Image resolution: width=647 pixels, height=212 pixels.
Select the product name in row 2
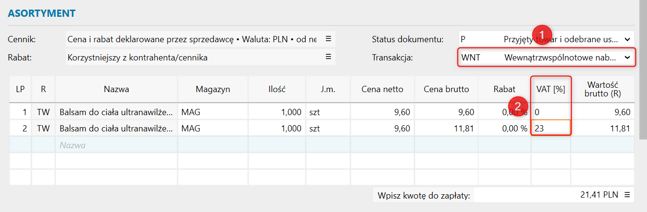coord(116,128)
